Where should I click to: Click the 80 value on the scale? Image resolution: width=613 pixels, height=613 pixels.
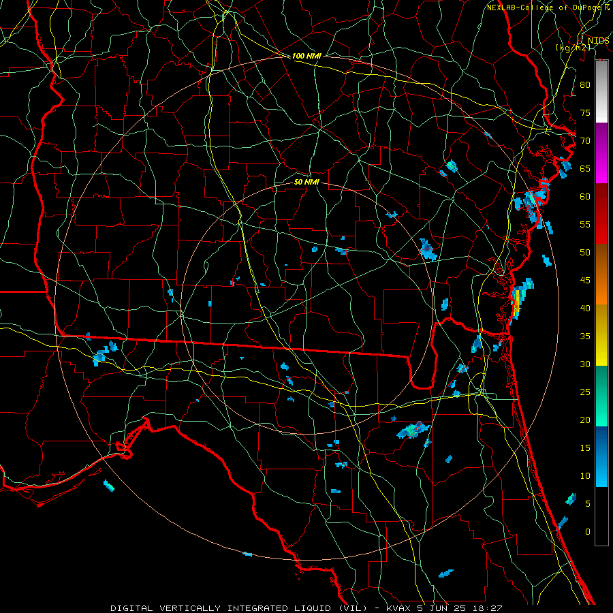[585, 85]
